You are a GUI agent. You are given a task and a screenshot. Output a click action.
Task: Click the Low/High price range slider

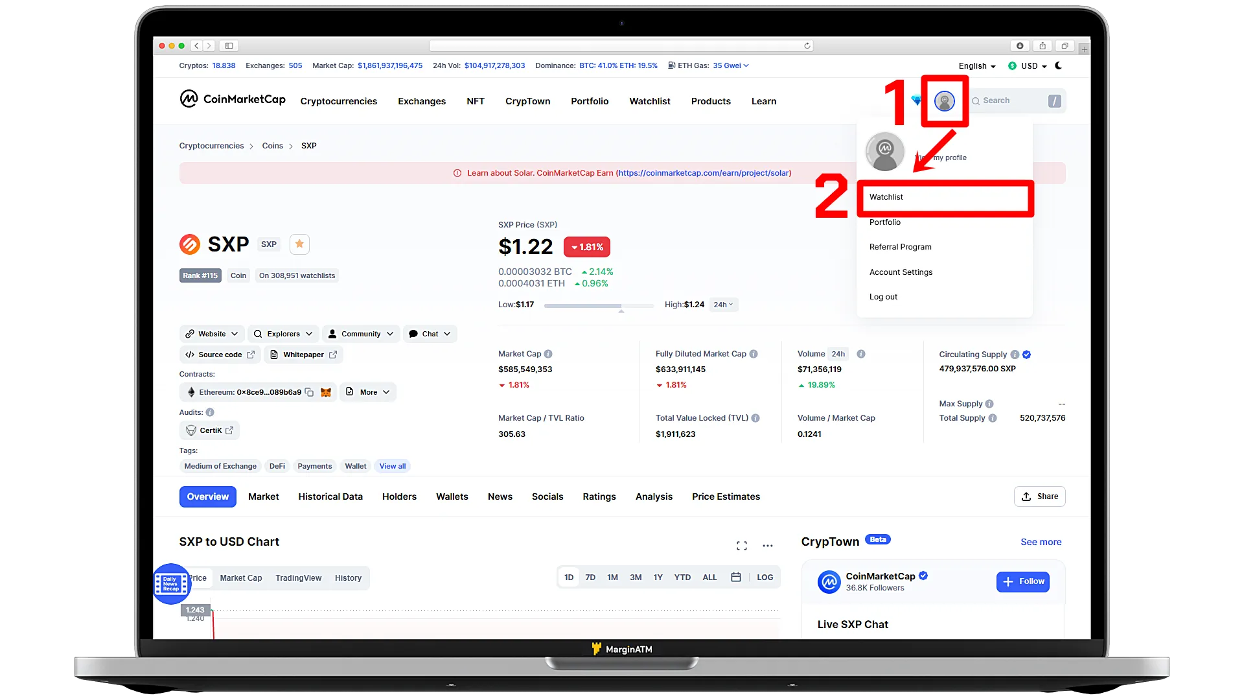pyautogui.click(x=599, y=305)
